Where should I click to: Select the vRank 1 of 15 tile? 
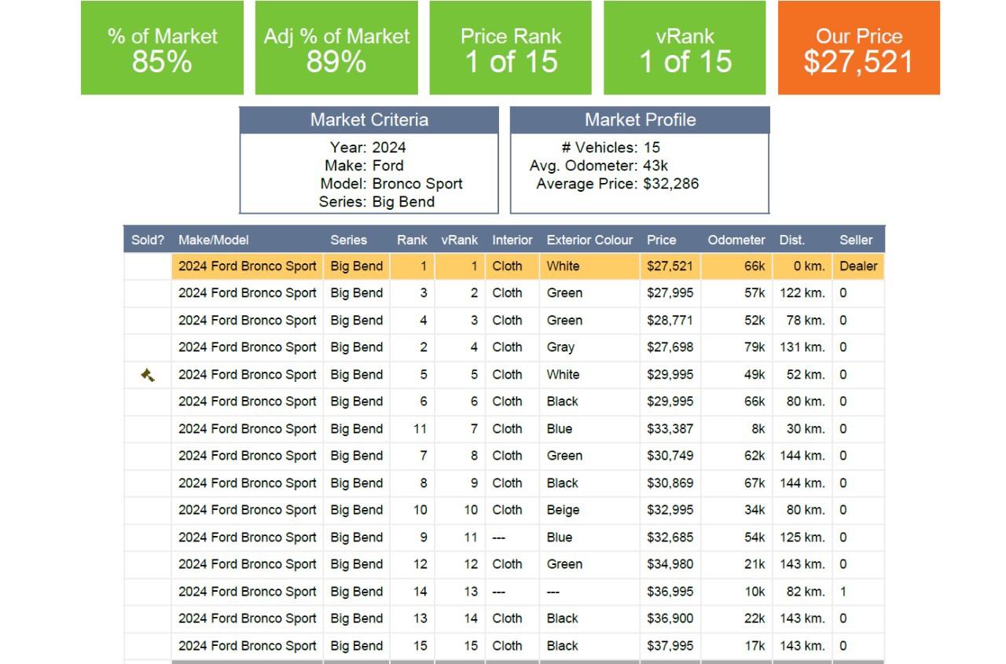(685, 48)
